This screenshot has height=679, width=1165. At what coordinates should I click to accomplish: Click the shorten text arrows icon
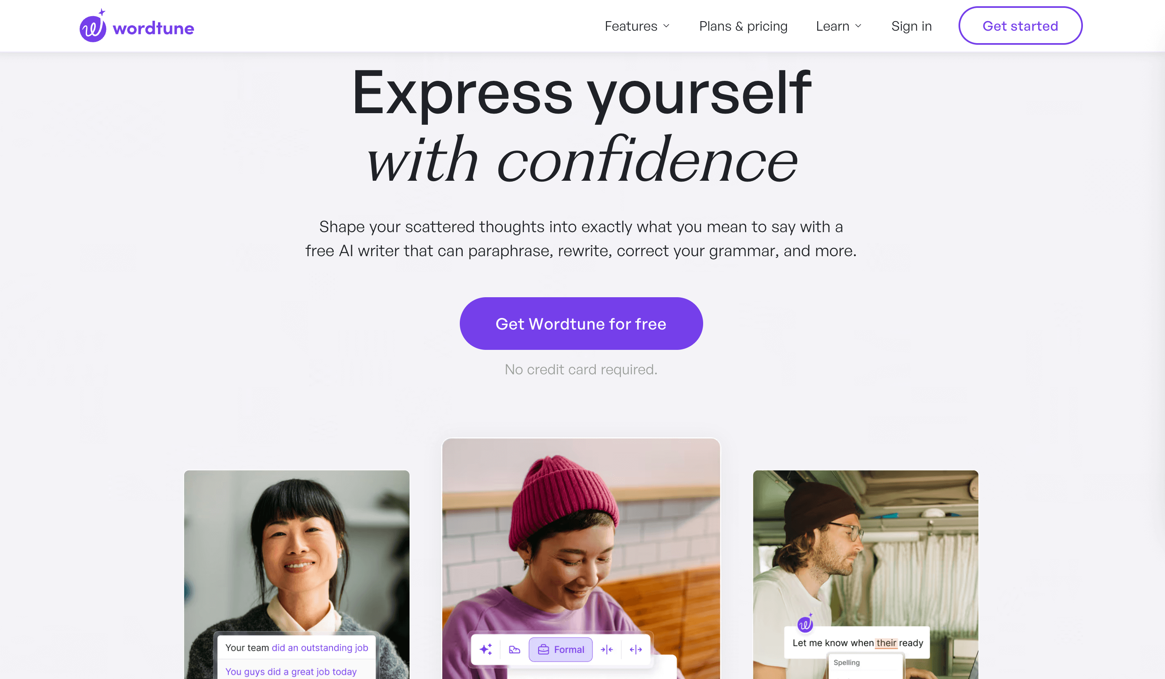click(x=607, y=650)
